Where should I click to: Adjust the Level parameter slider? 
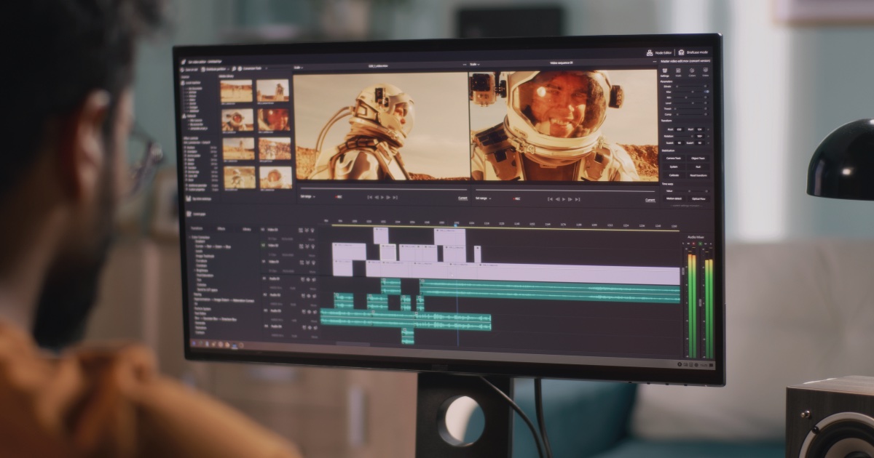tap(688, 103)
